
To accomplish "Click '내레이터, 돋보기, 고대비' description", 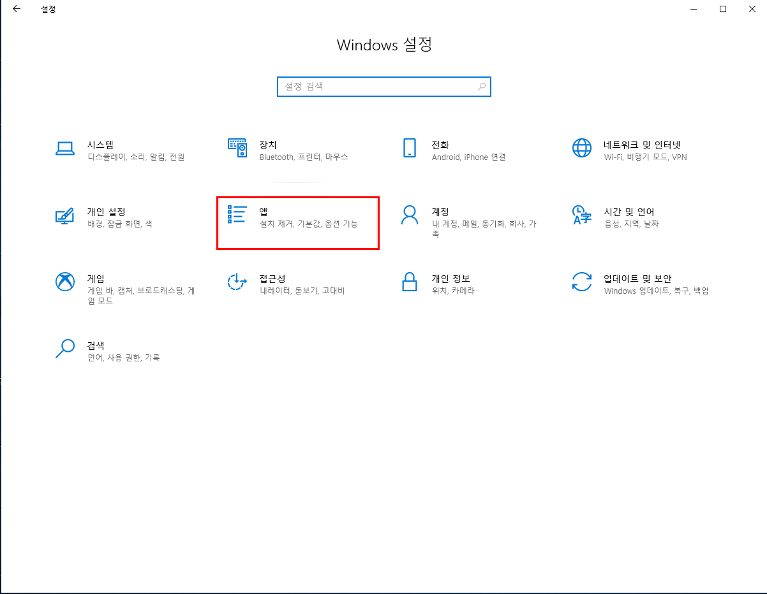I will [x=302, y=291].
